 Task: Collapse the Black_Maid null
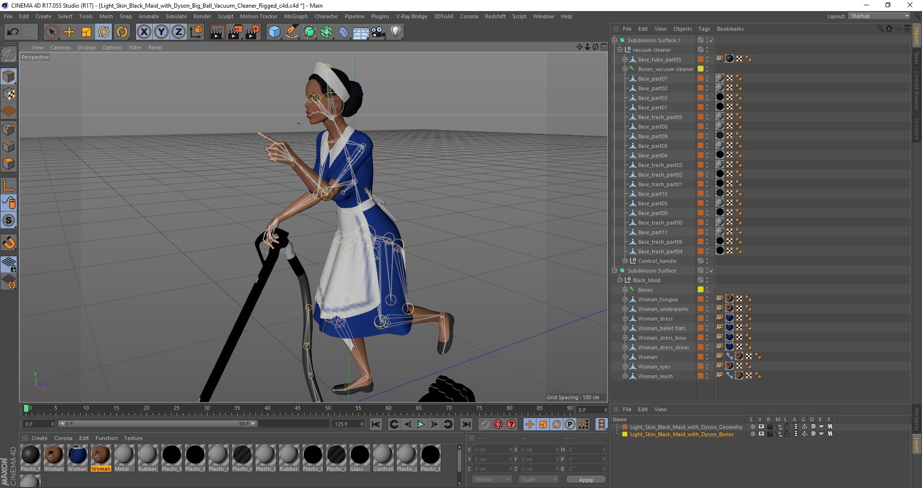[619, 280]
